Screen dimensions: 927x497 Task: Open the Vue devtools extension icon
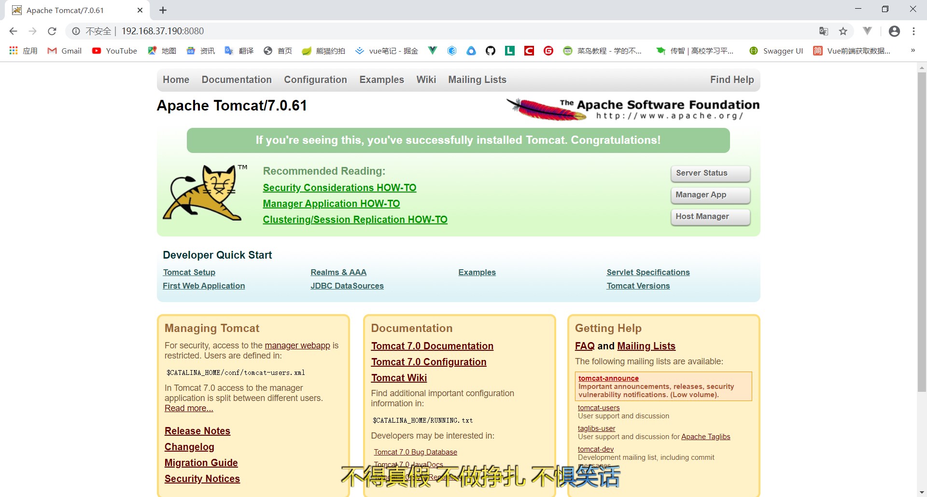868,31
